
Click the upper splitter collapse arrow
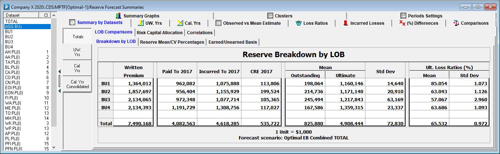tap(59, 72)
